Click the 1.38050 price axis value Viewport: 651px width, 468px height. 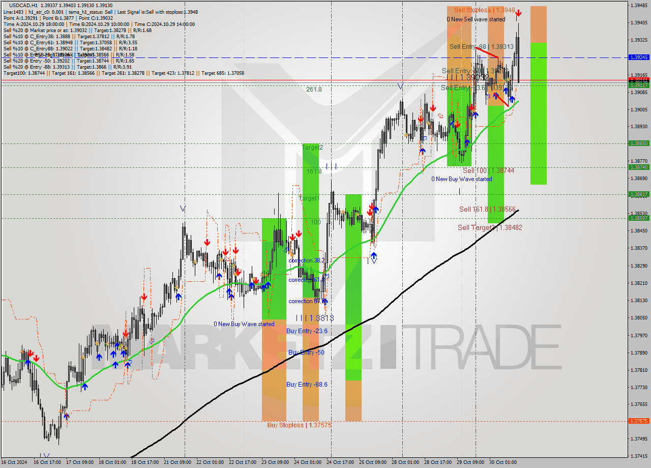point(639,318)
